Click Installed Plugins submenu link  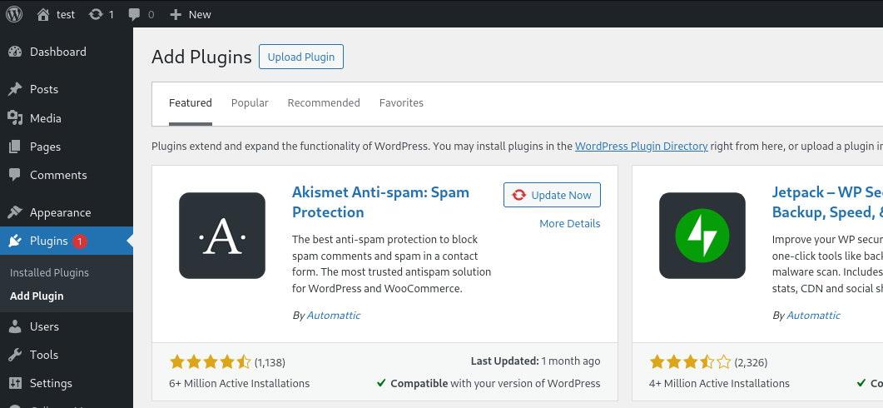click(49, 272)
